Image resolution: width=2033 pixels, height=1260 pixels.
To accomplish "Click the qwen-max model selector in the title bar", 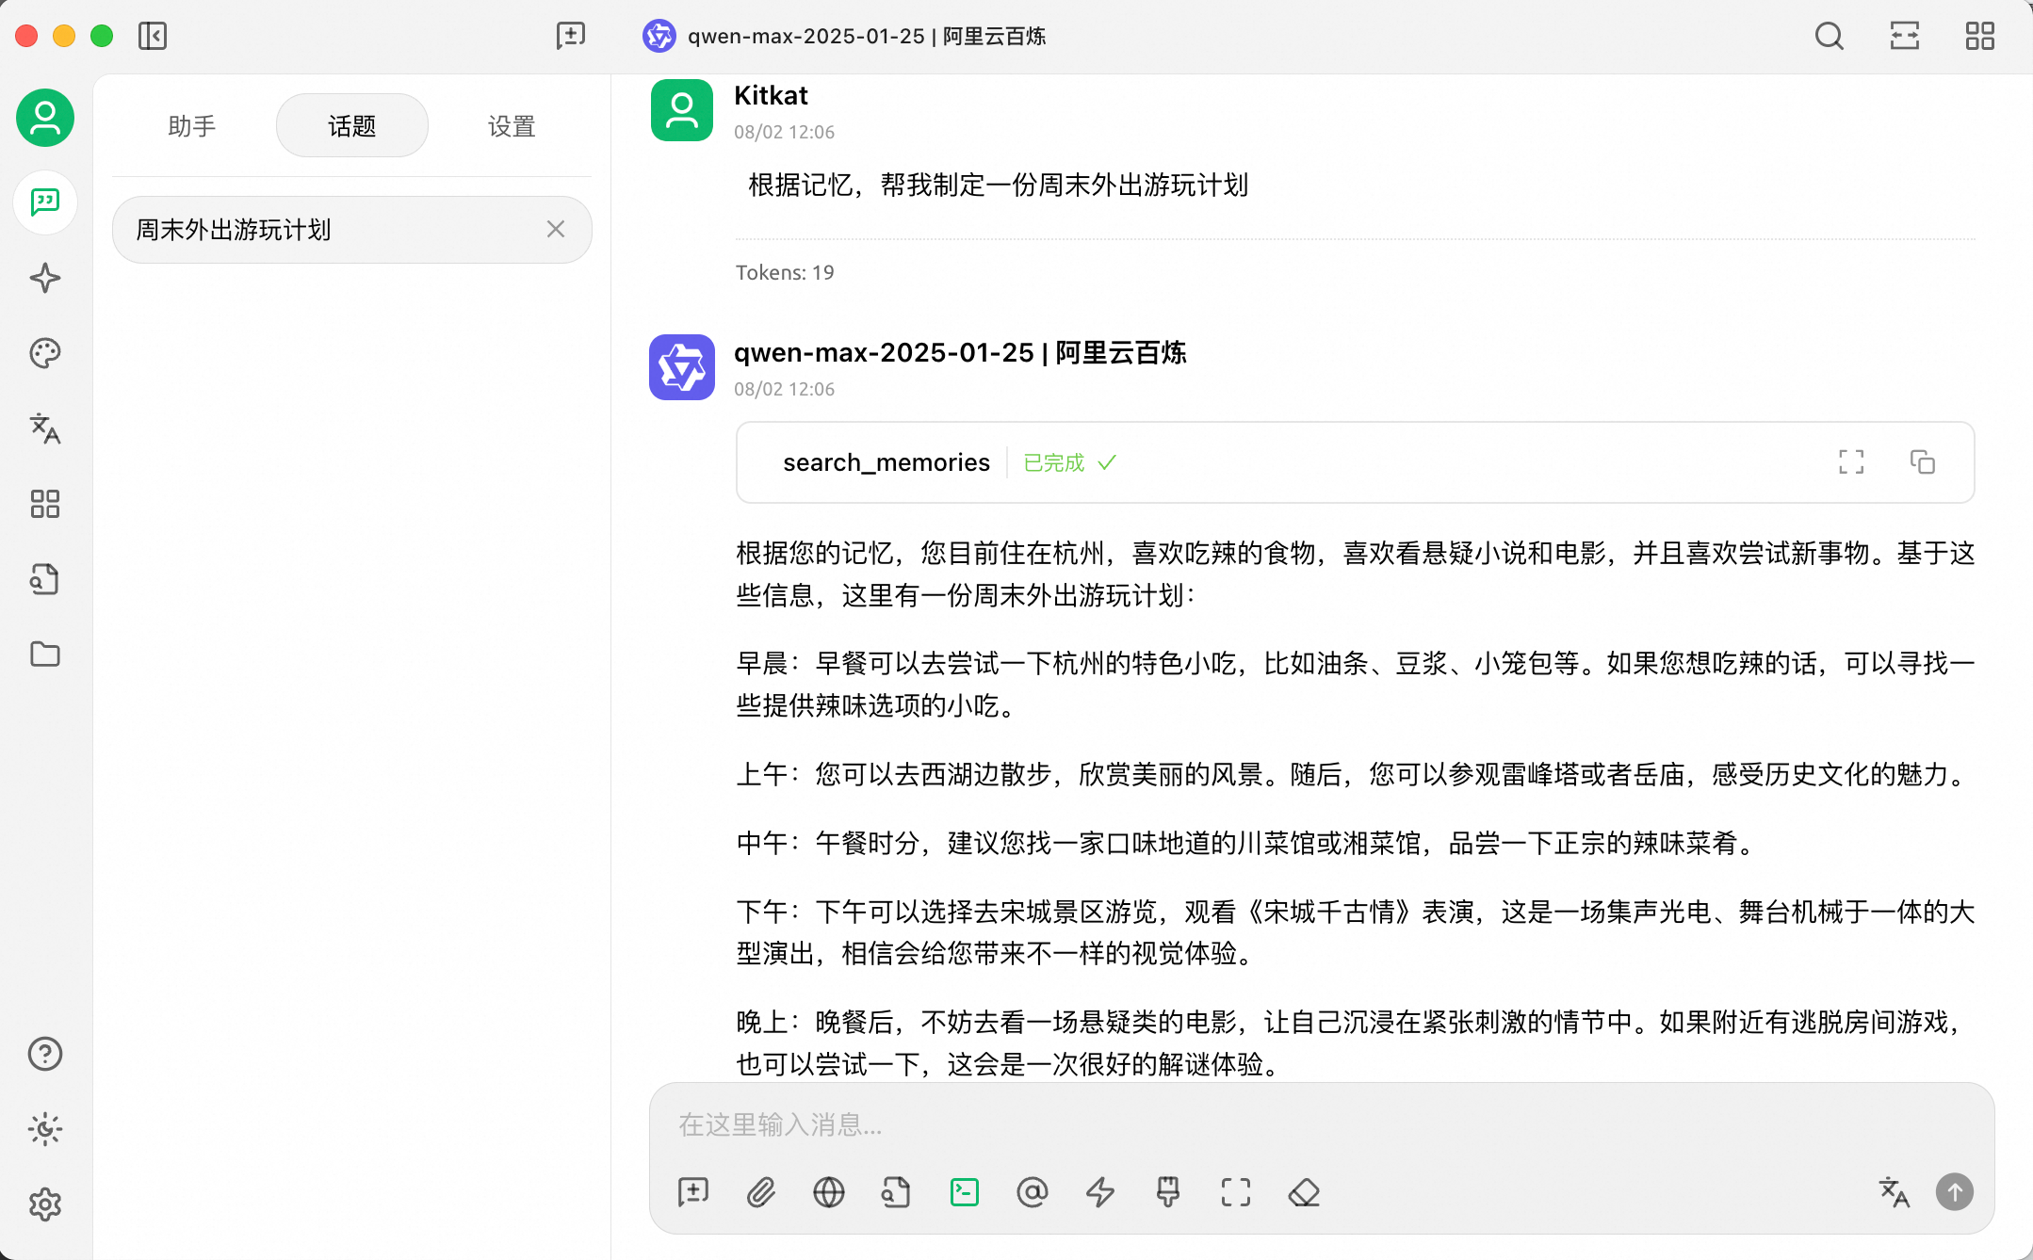I will (845, 36).
